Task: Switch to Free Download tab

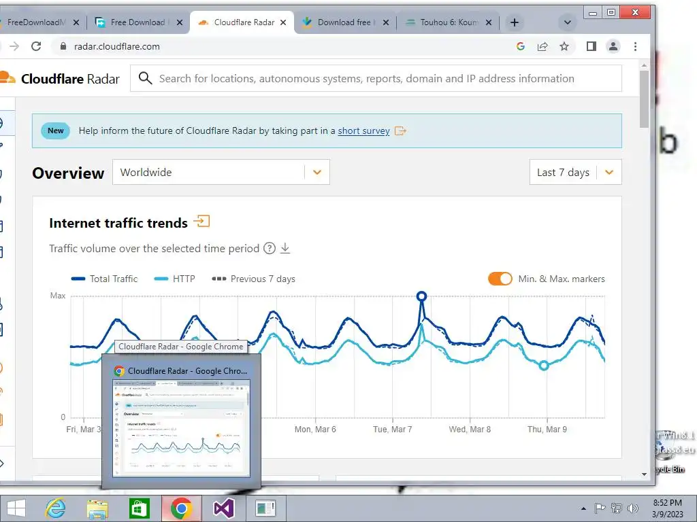Action: click(x=137, y=22)
